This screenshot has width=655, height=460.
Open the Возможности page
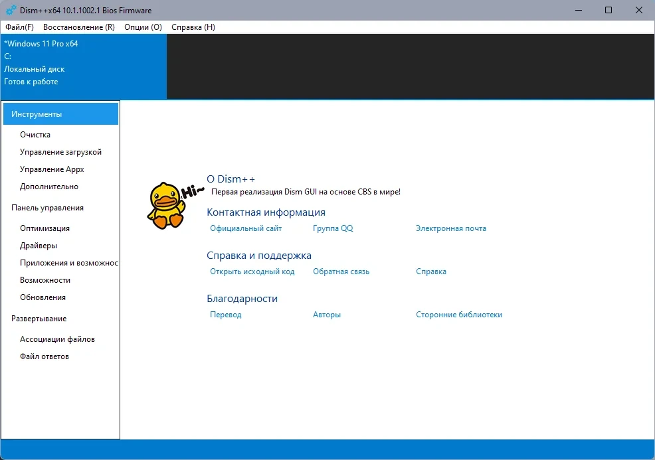(45, 280)
